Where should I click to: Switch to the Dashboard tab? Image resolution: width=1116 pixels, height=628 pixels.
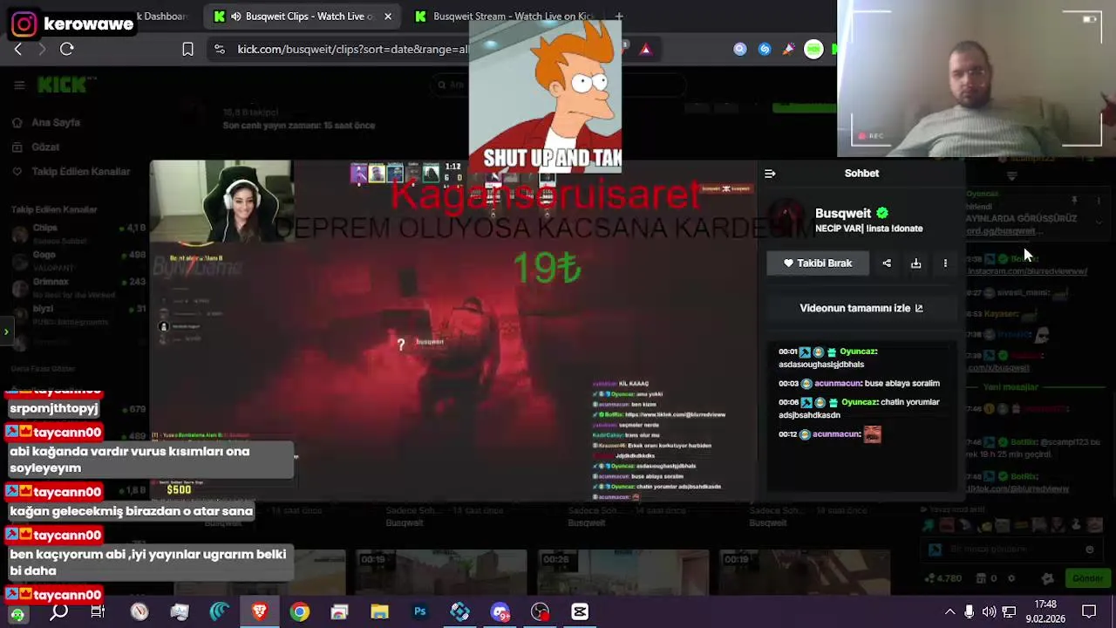(x=161, y=16)
